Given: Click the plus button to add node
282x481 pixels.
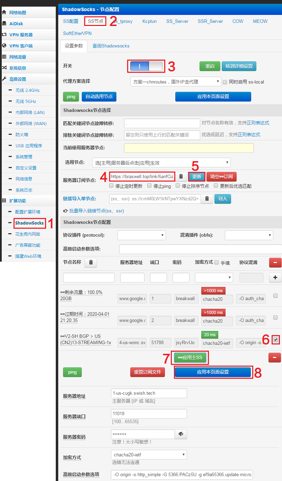Looking at the screenshot, I should pyautogui.click(x=275, y=277).
